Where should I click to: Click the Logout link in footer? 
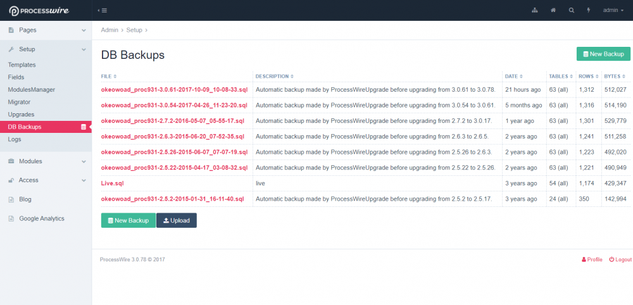pyautogui.click(x=620, y=259)
